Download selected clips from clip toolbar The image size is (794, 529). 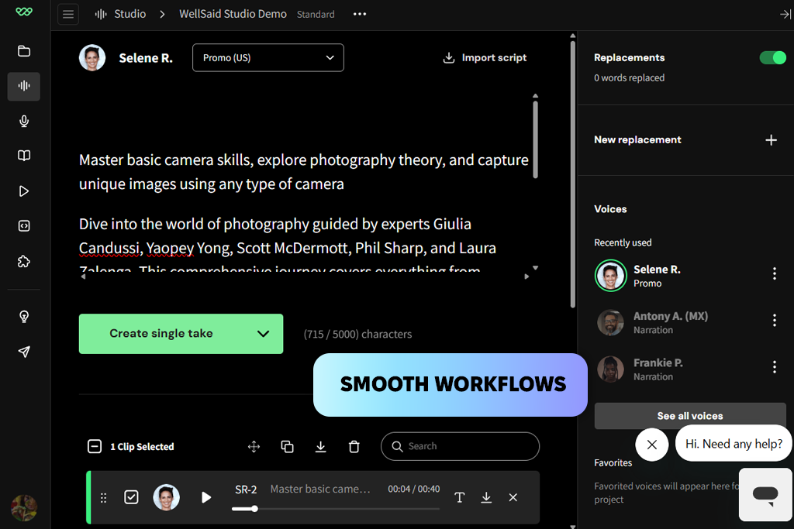click(x=320, y=447)
